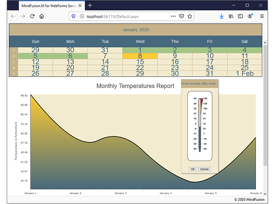This screenshot has height=204, width=275.
Task: Open the library bookshelf icon
Action: pos(231,16)
